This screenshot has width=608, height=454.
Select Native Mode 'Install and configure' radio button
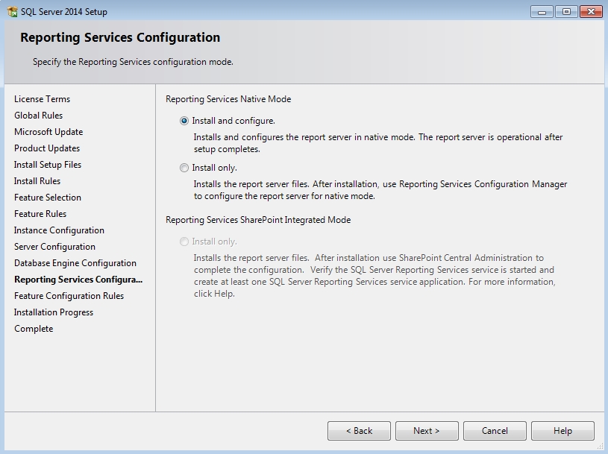click(x=184, y=121)
